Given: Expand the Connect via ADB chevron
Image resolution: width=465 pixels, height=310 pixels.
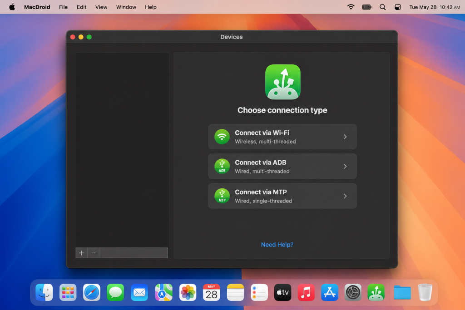Looking at the screenshot, I should click(x=345, y=166).
